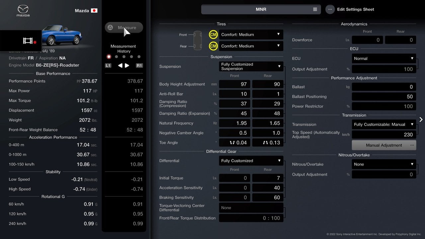Click Edit Settings Sheet label

tap(356, 9)
